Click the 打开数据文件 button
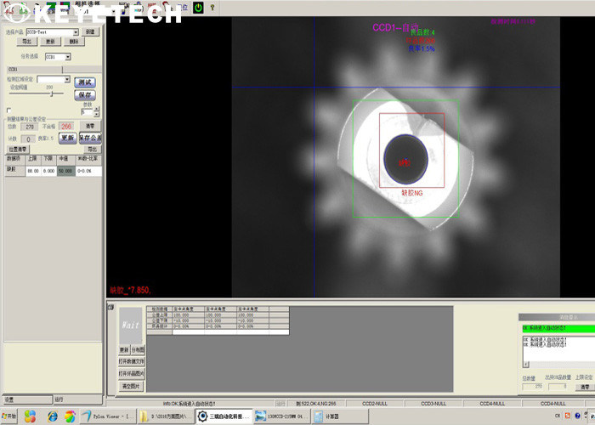 (x=132, y=361)
